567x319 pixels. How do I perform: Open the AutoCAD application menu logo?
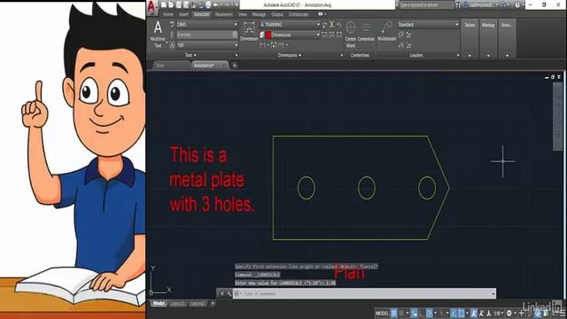click(x=152, y=6)
